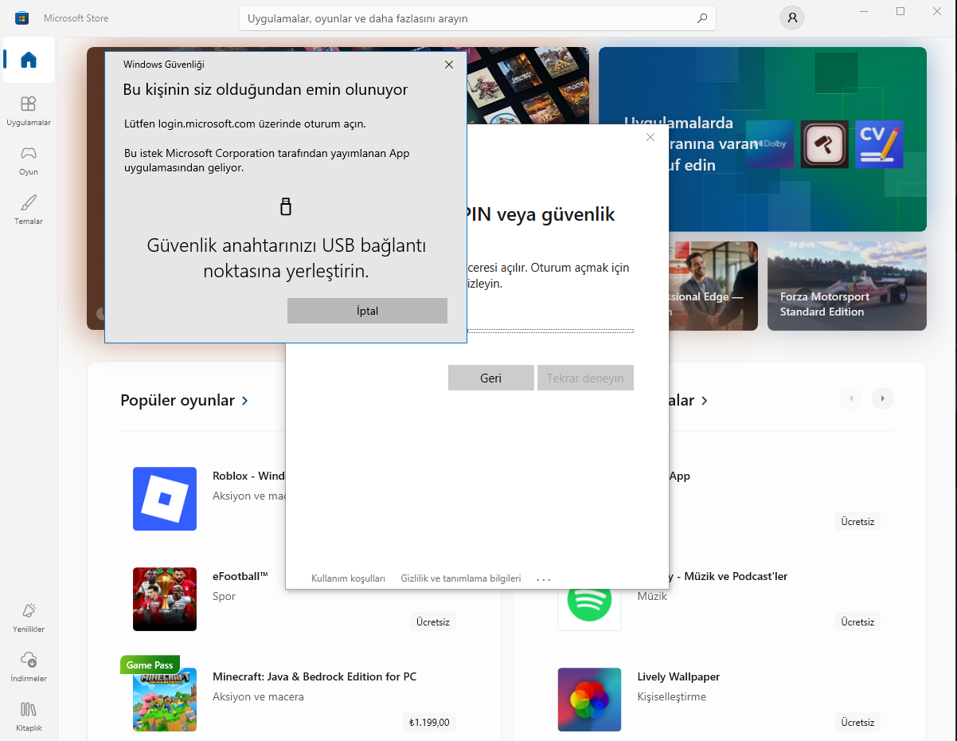This screenshot has height=741, width=957.
Task: Click Ücretsiz button for Spotify
Action: coord(857,621)
